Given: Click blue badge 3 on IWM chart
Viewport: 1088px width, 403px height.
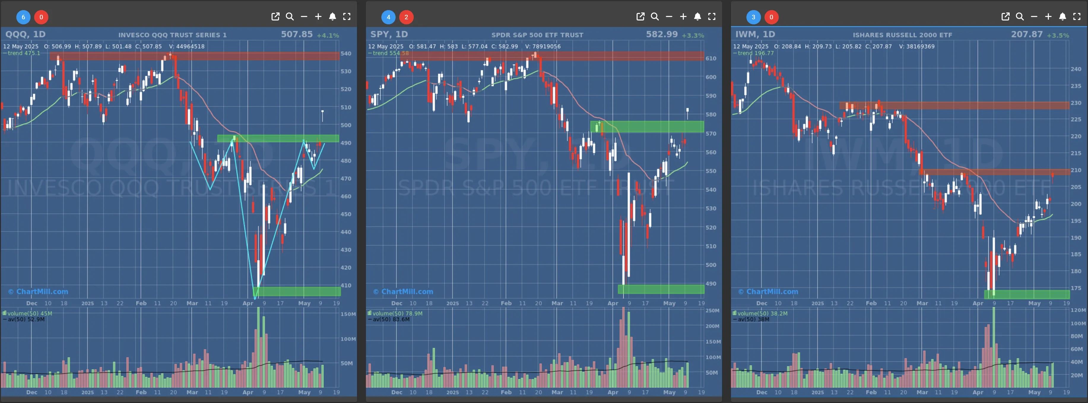Looking at the screenshot, I should (x=753, y=17).
